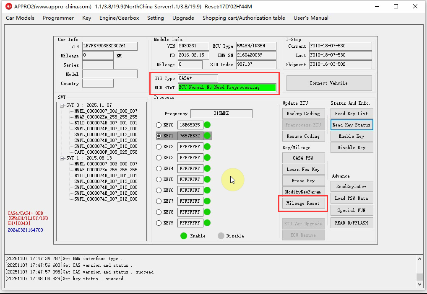Select the KEY0 radio button
Image resolution: width=427 pixels, height=294 pixels.
point(159,125)
